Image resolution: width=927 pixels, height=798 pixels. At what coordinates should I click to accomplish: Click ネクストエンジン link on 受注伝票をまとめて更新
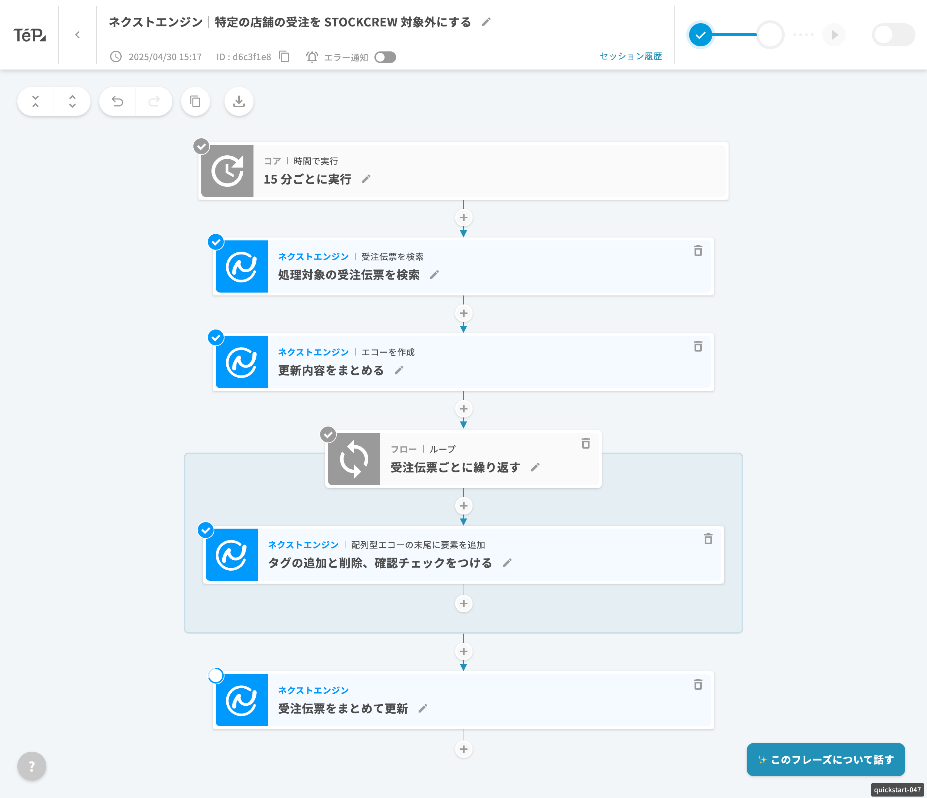point(313,690)
